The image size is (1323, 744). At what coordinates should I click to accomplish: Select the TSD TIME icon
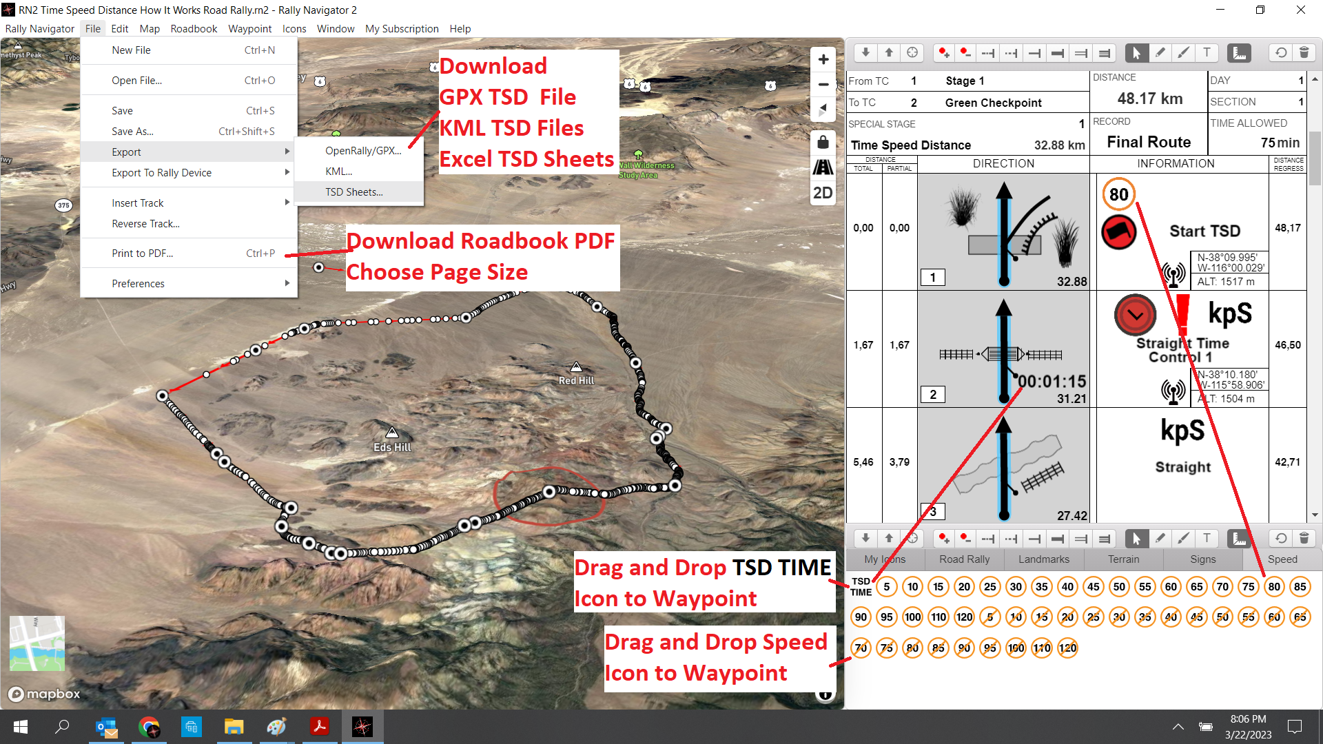[861, 587]
